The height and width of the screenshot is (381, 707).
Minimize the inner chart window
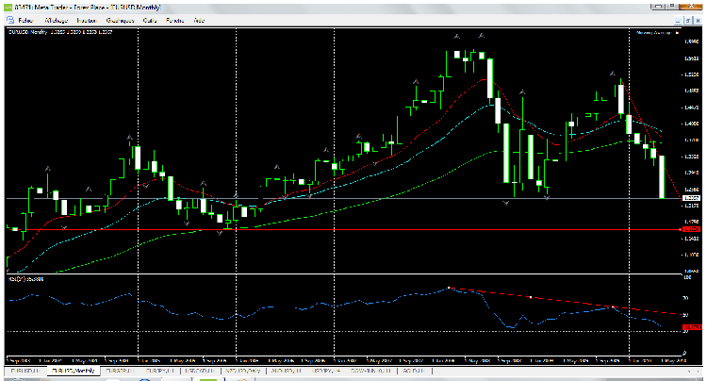(676, 19)
